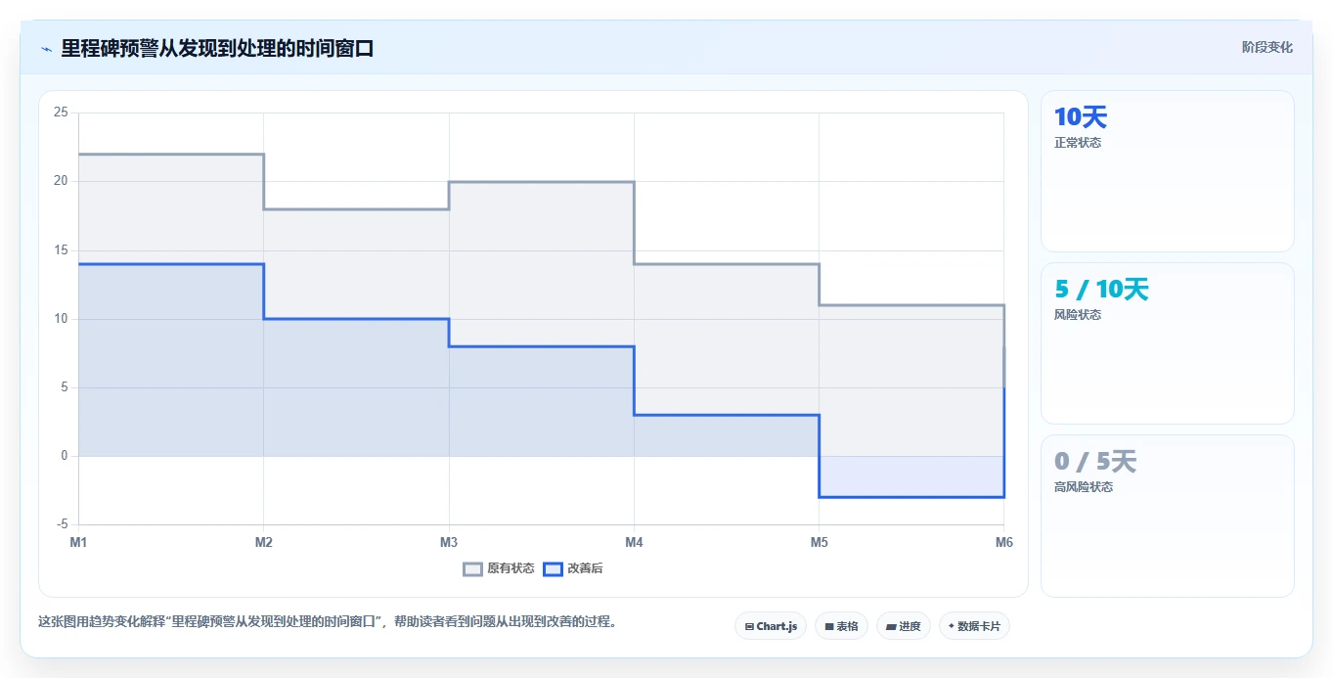Click the gray 原有状态 legend swatch
The width and height of the screenshot is (1333, 678).
tap(473, 568)
